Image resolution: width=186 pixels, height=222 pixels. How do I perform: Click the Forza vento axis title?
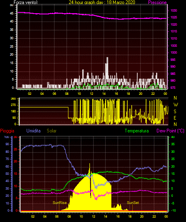click(x=26, y=2)
